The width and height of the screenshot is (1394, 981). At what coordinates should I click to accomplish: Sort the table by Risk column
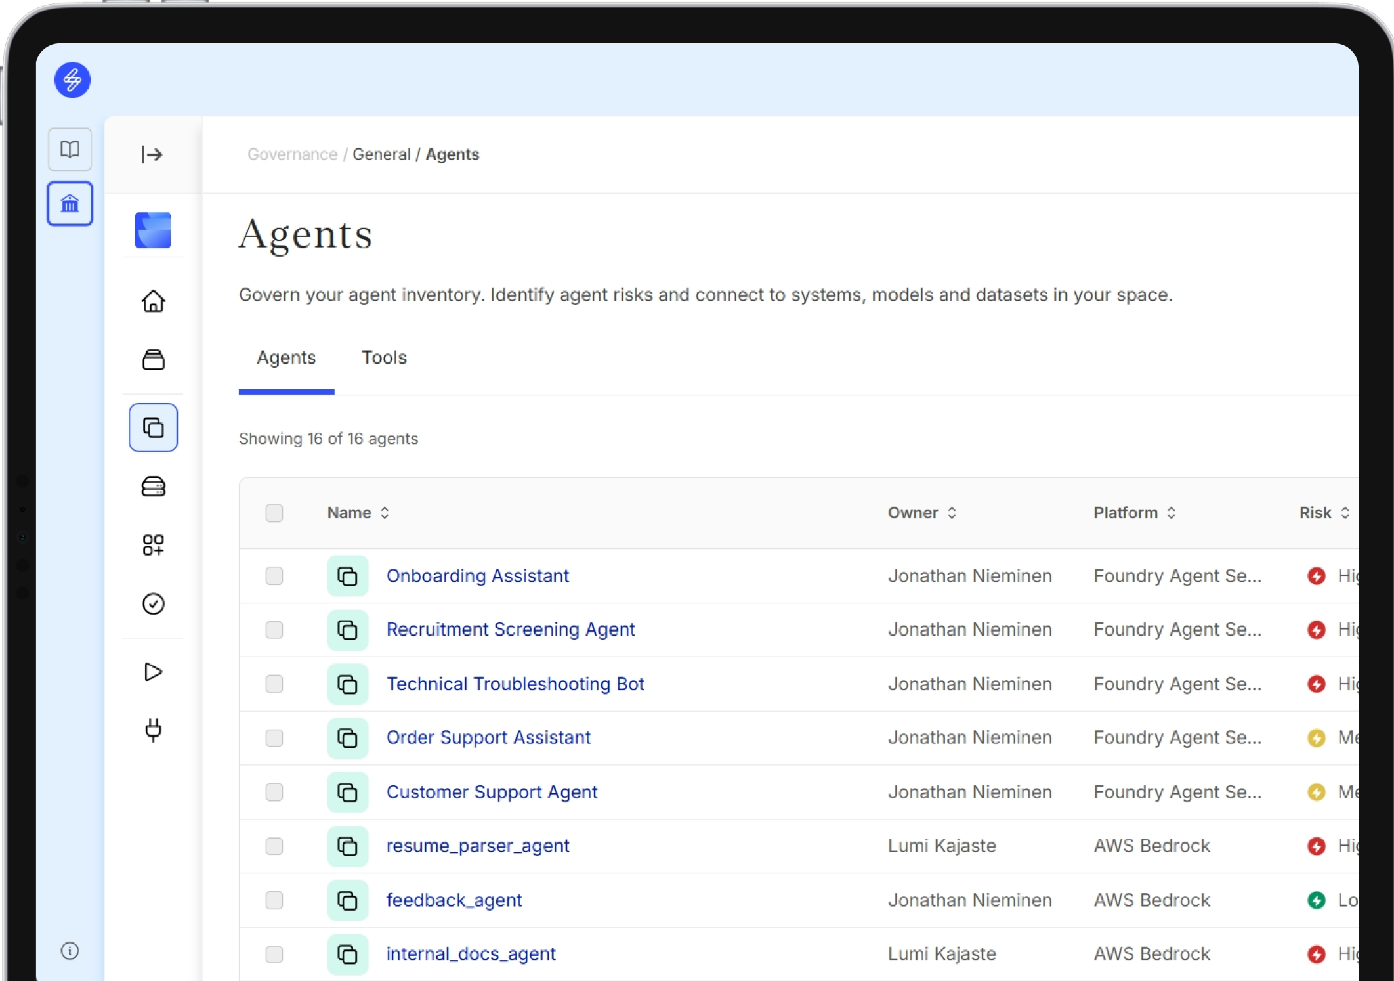click(1324, 513)
